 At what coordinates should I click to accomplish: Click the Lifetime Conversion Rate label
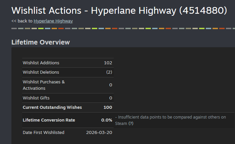[x=49, y=120]
